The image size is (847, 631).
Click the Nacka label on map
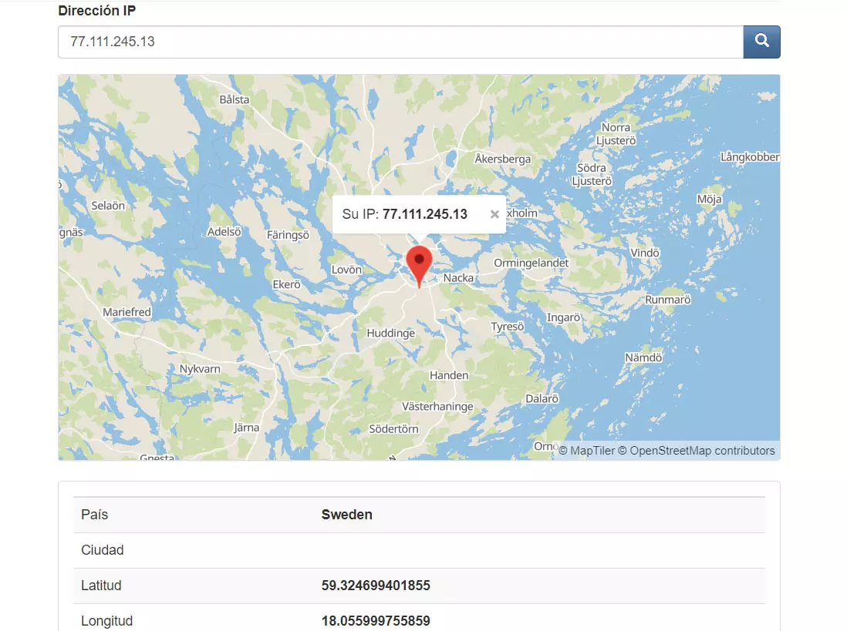point(458,278)
